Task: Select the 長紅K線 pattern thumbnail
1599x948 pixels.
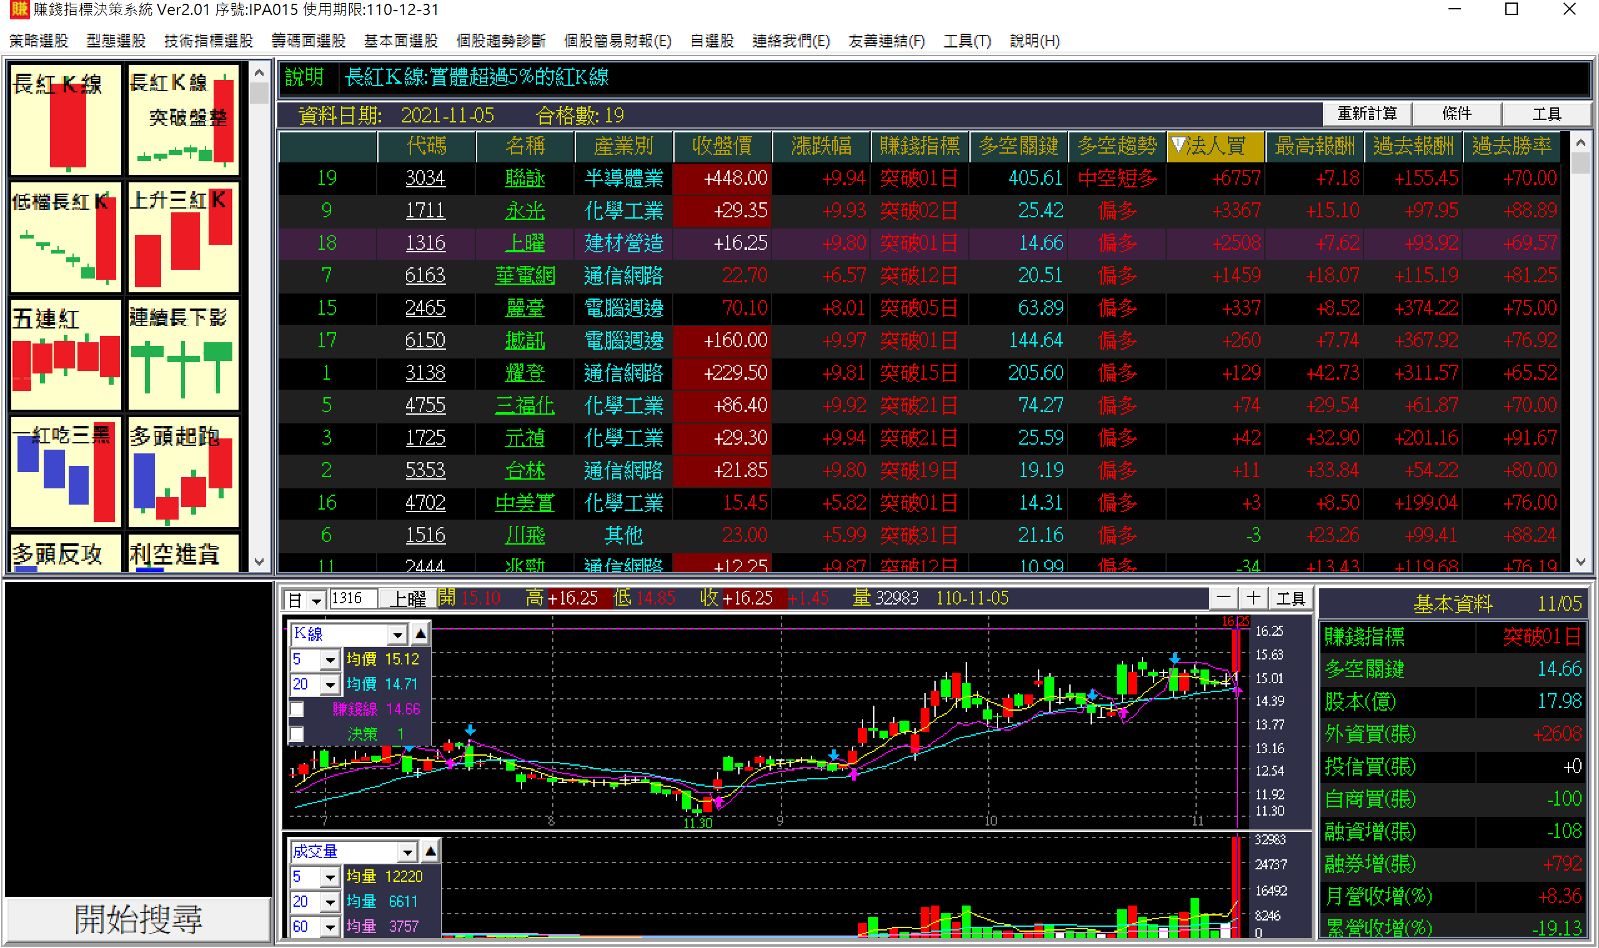Action: [65, 120]
